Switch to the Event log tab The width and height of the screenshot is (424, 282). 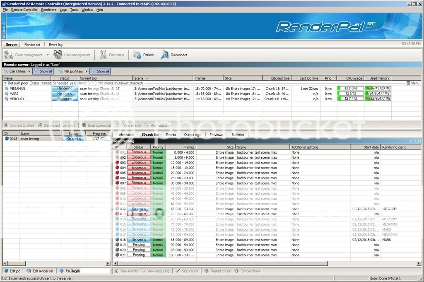click(56, 45)
